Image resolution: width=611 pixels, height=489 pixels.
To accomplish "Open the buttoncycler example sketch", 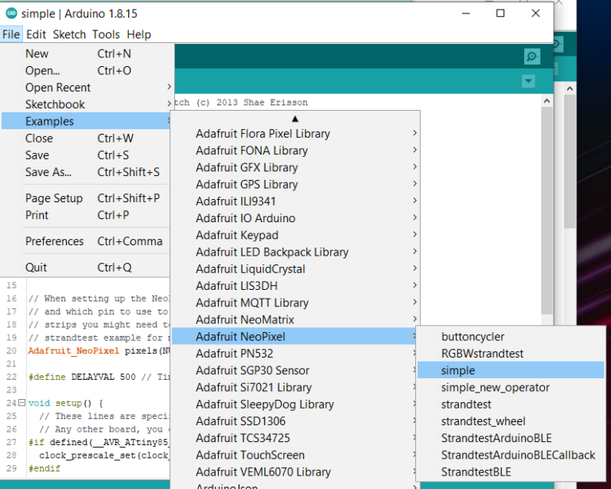I will (x=511, y=337).
